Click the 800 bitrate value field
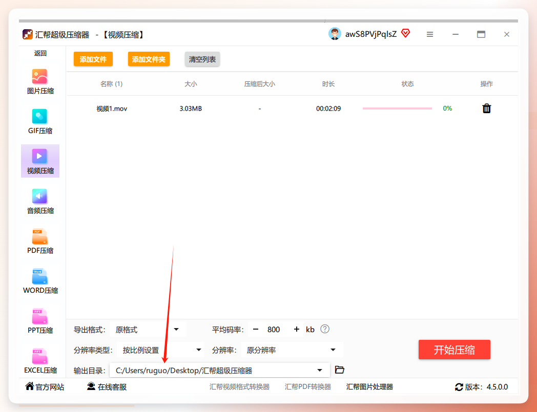This screenshot has height=412, width=537. pos(274,330)
